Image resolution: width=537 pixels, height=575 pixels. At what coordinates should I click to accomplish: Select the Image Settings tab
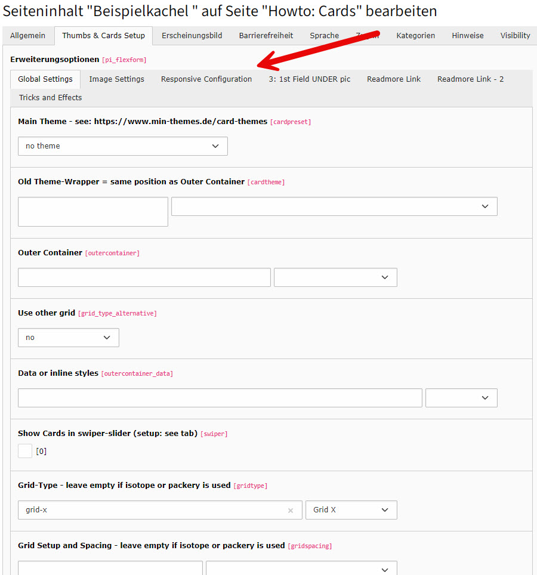tap(117, 79)
